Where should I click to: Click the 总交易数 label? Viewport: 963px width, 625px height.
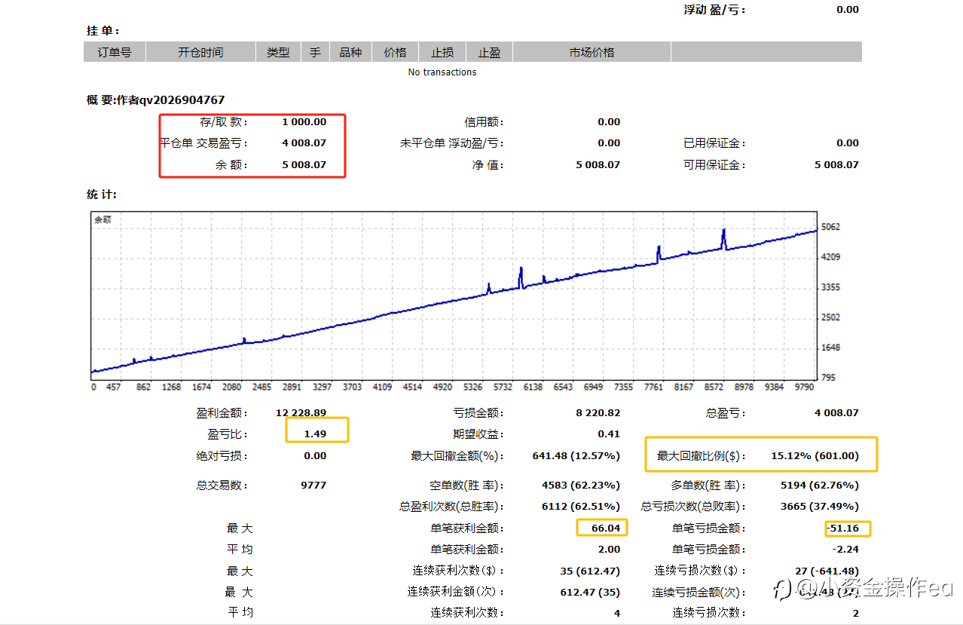coord(222,486)
